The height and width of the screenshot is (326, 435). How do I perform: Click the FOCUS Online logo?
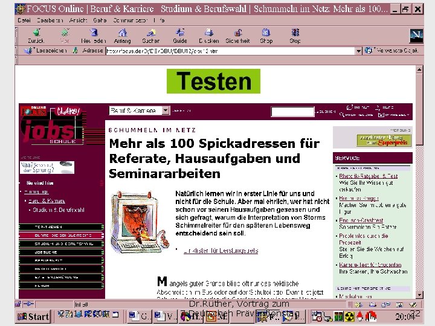34,111
